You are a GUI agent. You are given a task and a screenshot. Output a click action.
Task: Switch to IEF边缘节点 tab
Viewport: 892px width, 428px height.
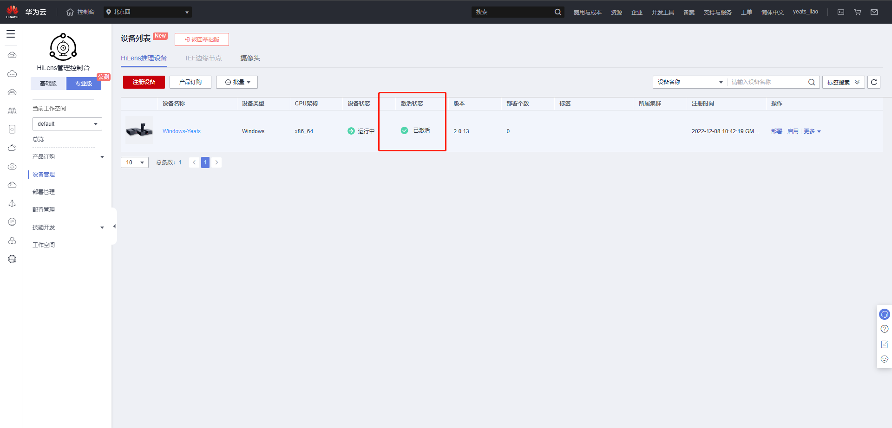(203, 58)
